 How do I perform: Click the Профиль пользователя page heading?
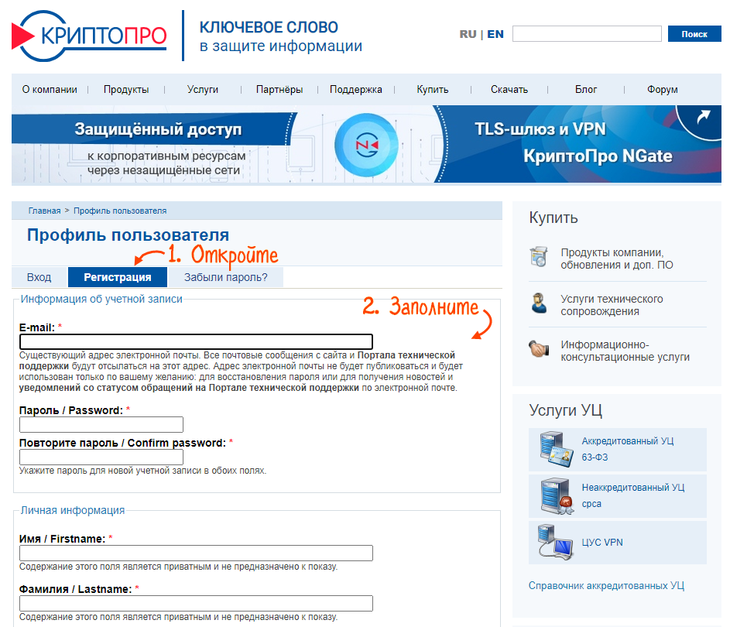click(x=128, y=235)
